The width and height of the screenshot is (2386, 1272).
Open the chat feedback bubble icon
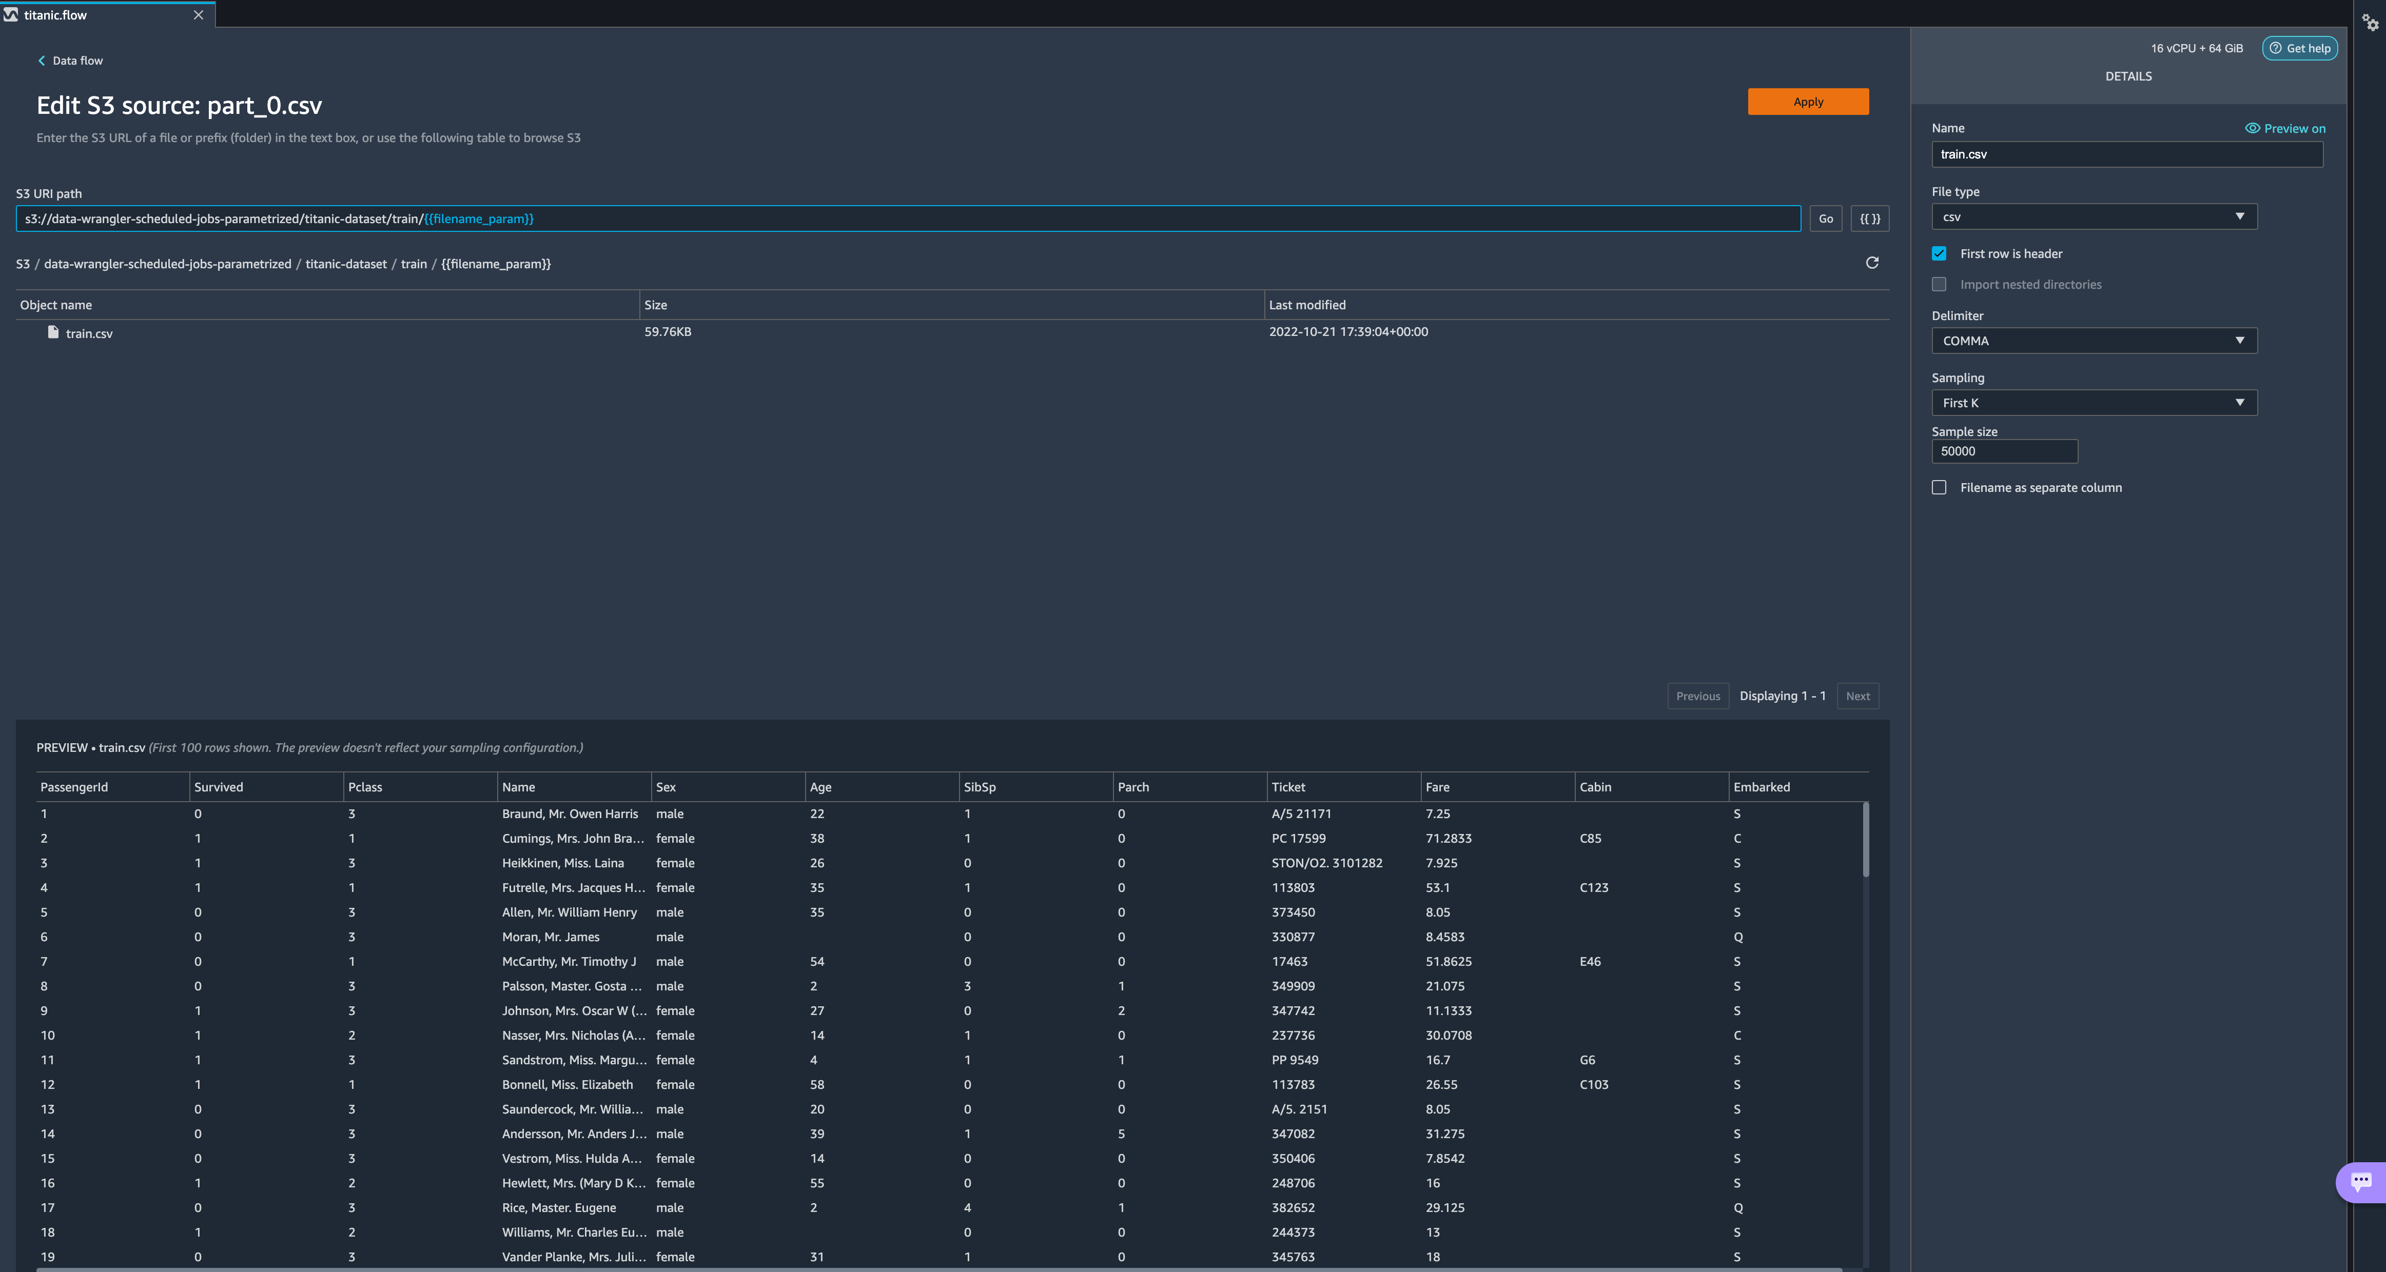[2361, 1180]
